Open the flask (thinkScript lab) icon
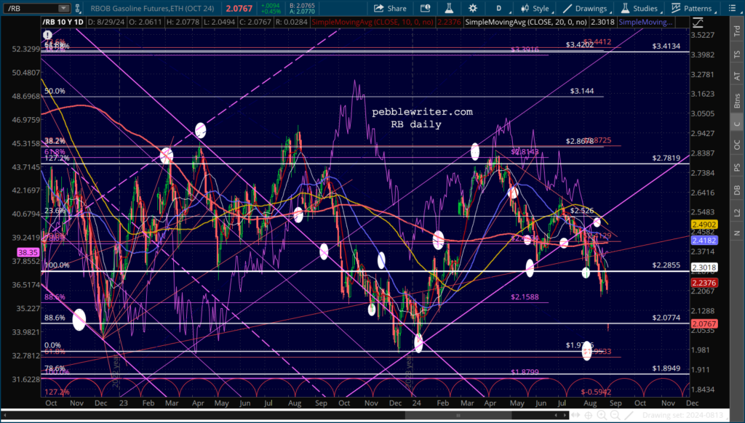Viewport: 745px width, 423px height. (x=447, y=9)
